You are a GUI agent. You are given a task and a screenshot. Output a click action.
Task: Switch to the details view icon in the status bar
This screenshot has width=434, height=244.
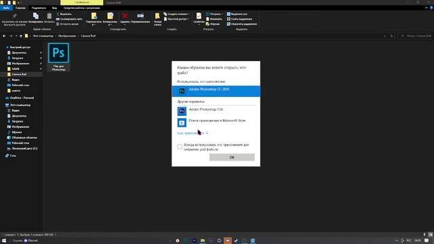[425, 235]
